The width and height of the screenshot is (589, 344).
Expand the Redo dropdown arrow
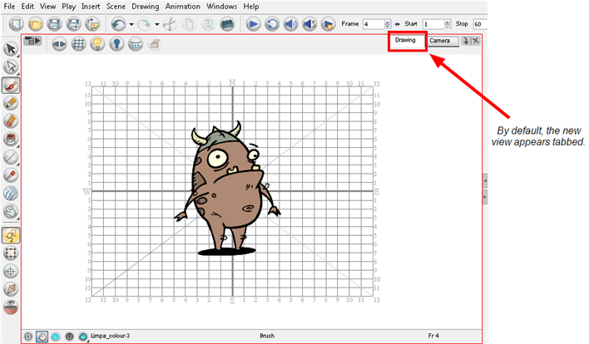tap(157, 24)
